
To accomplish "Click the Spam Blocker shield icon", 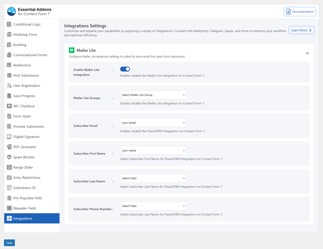I will pos(9,157).
